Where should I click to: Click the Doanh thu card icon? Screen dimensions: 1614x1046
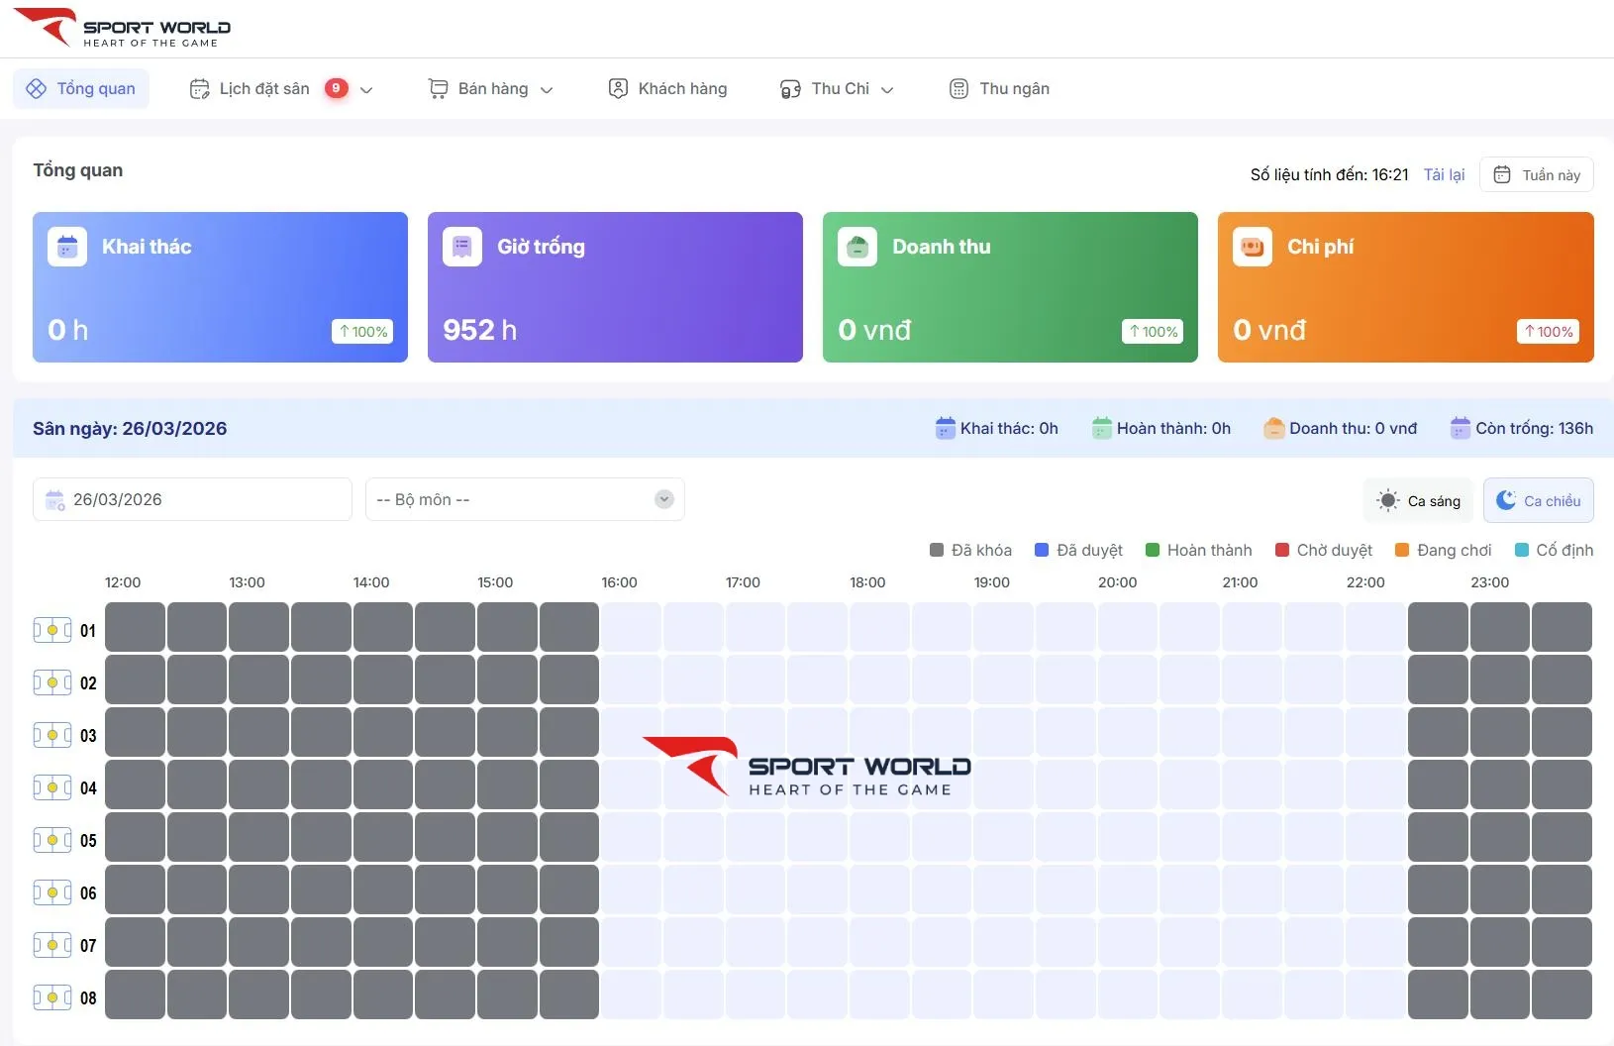(857, 247)
